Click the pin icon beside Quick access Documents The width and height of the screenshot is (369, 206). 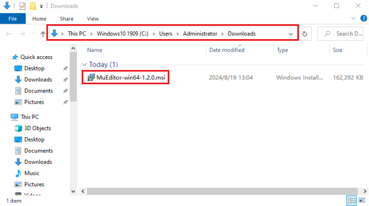point(65,91)
